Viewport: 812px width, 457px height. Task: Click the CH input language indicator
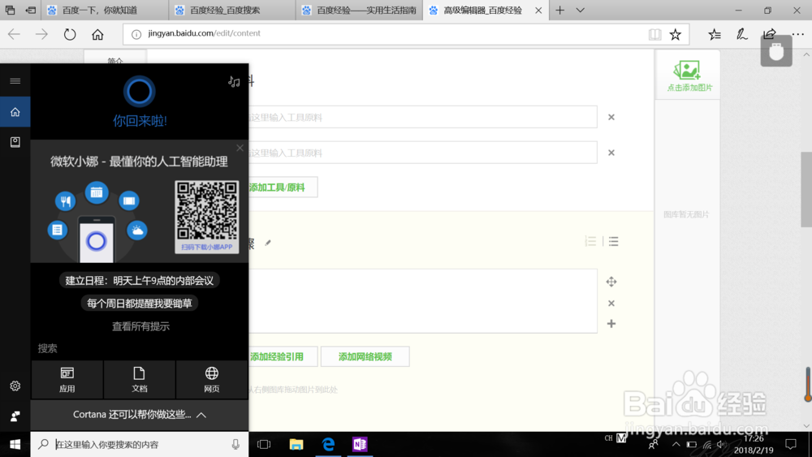[608, 438]
